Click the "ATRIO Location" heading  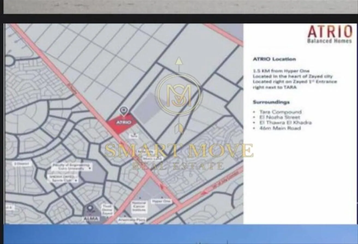click(274, 59)
